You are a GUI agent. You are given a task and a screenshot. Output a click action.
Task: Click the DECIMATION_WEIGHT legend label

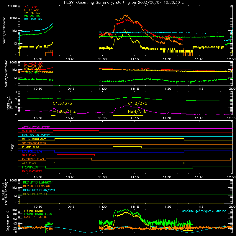[37, 186]
